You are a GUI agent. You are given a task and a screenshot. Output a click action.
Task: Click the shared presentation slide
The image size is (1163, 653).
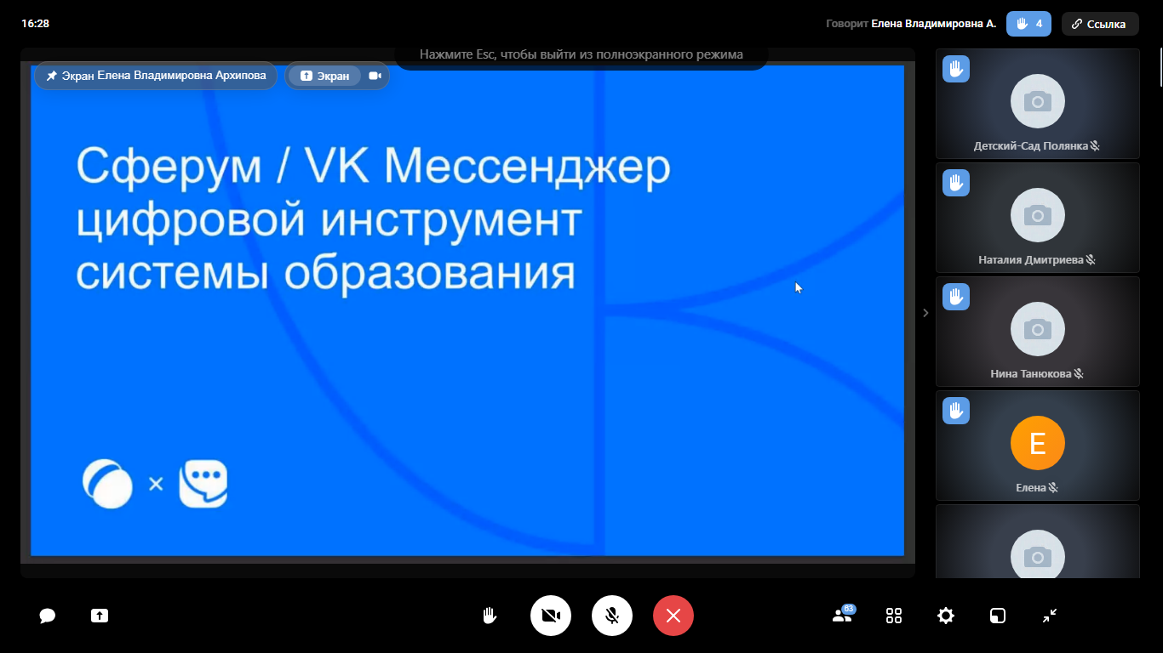[467, 310]
